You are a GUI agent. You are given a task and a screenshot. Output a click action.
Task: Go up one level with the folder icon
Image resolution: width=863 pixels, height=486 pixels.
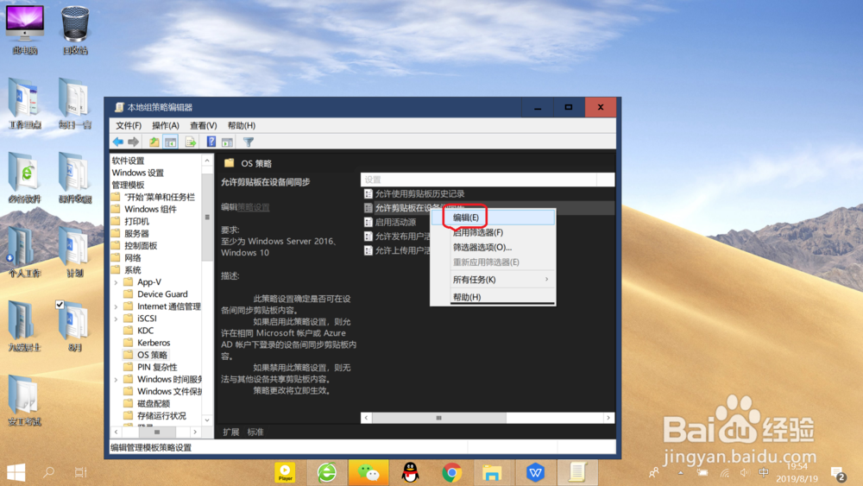pos(154,142)
